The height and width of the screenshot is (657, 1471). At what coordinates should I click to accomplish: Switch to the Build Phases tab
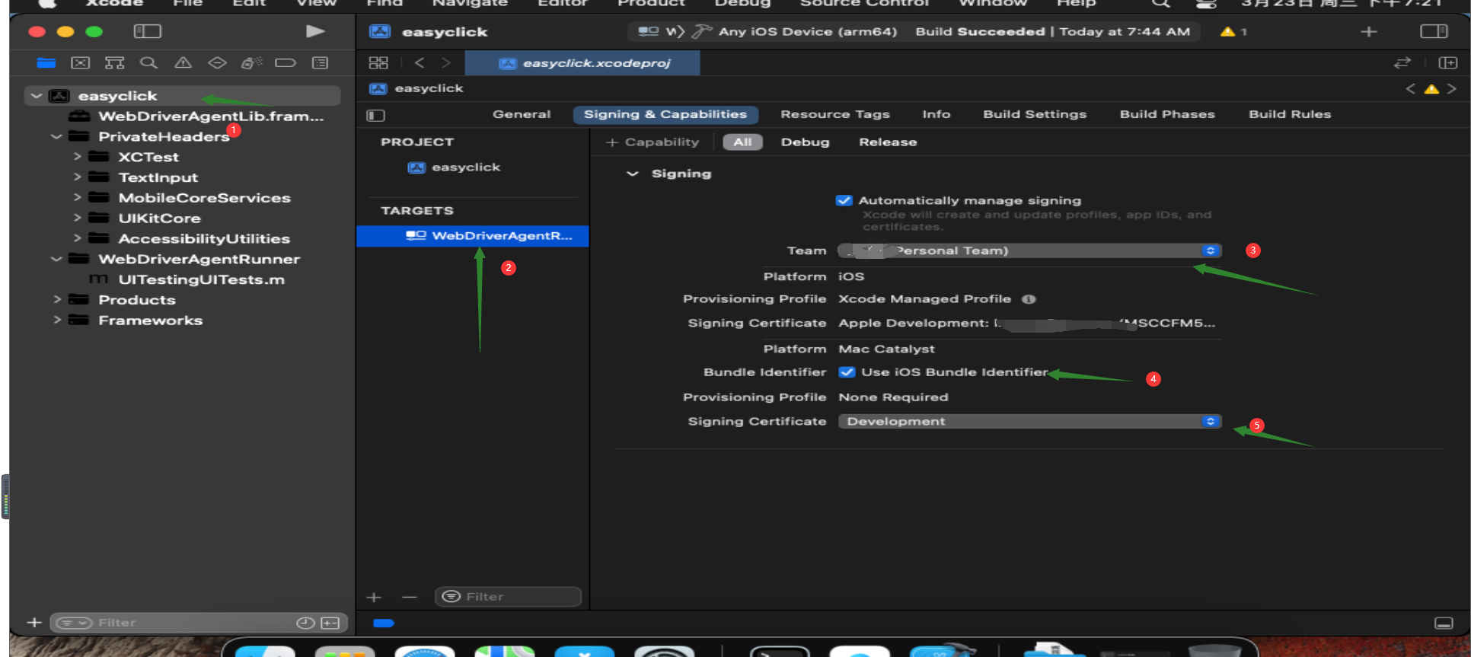coord(1167,115)
